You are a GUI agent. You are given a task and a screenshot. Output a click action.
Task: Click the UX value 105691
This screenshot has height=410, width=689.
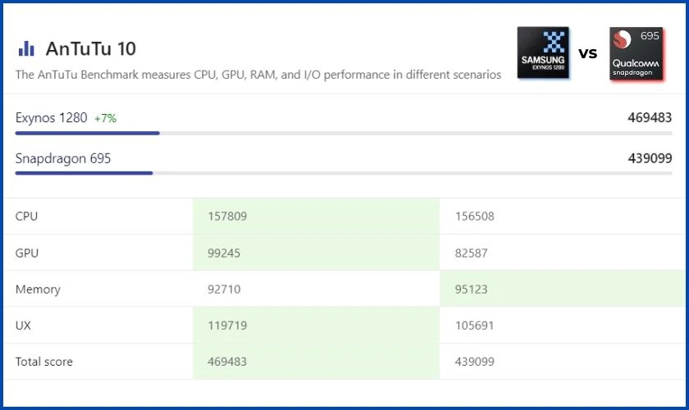(475, 326)
